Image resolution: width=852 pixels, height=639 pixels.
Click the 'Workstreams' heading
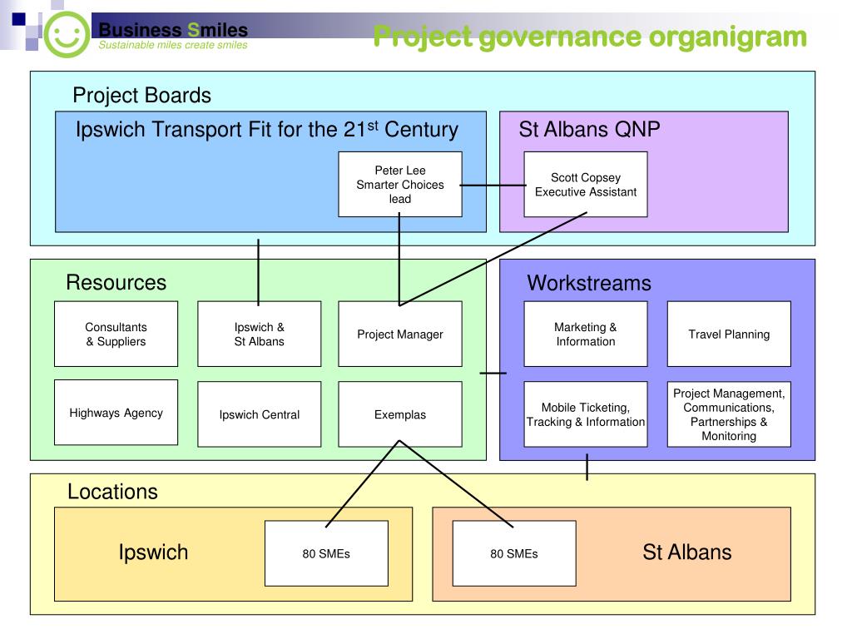pos(589,283)
